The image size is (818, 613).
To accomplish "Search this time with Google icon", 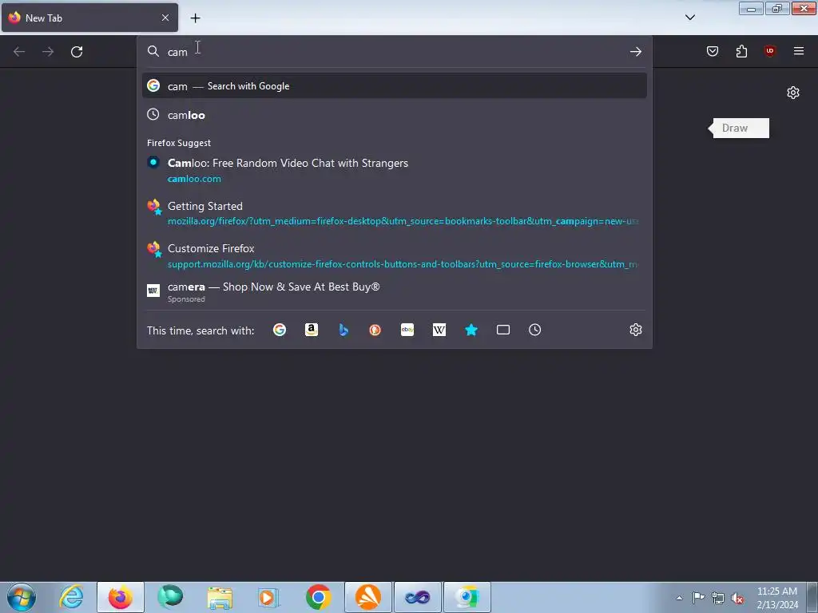I will [x=280, y=330].
